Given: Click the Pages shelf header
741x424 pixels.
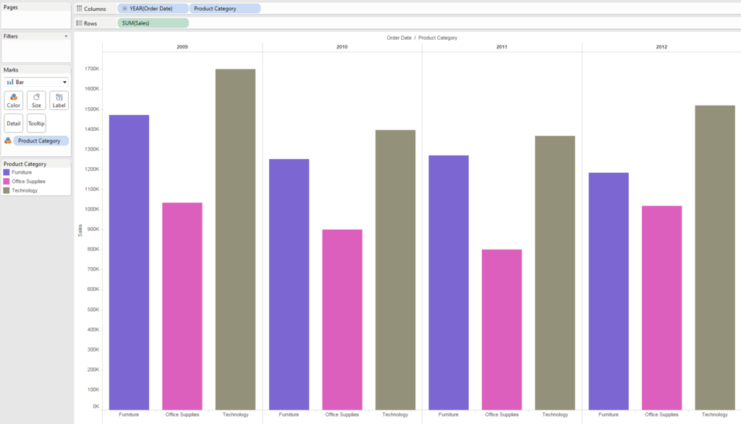Looking at the screenshot, I should 11,7.
